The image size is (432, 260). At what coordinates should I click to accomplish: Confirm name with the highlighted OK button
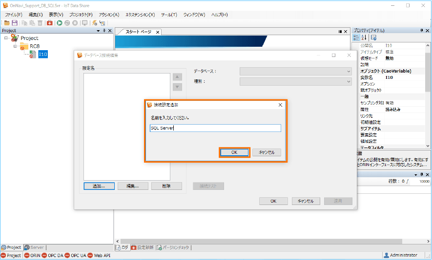point(234,152)
